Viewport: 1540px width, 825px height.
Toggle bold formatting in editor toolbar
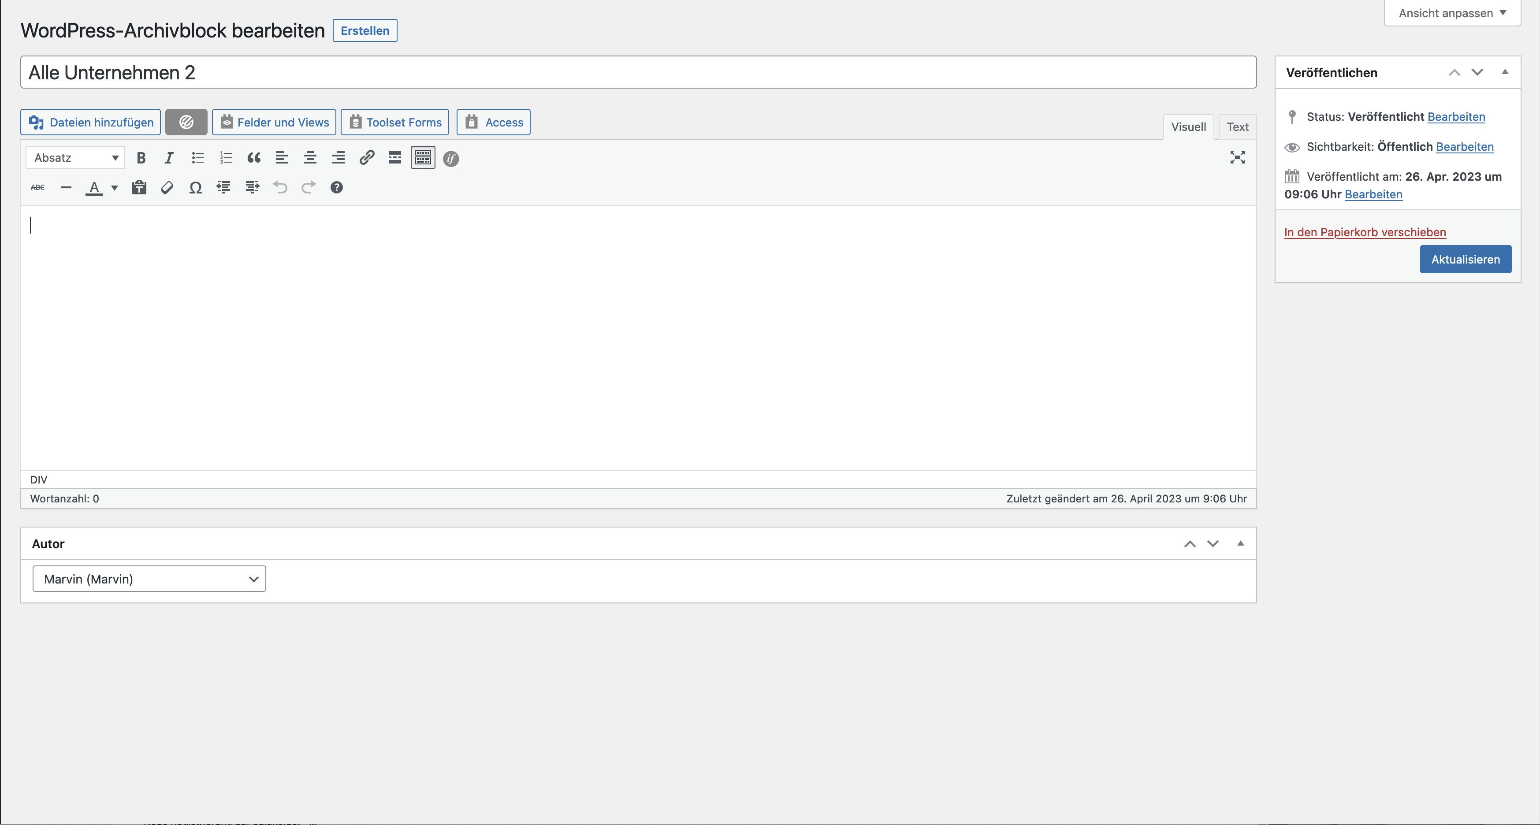pos(141,158)
